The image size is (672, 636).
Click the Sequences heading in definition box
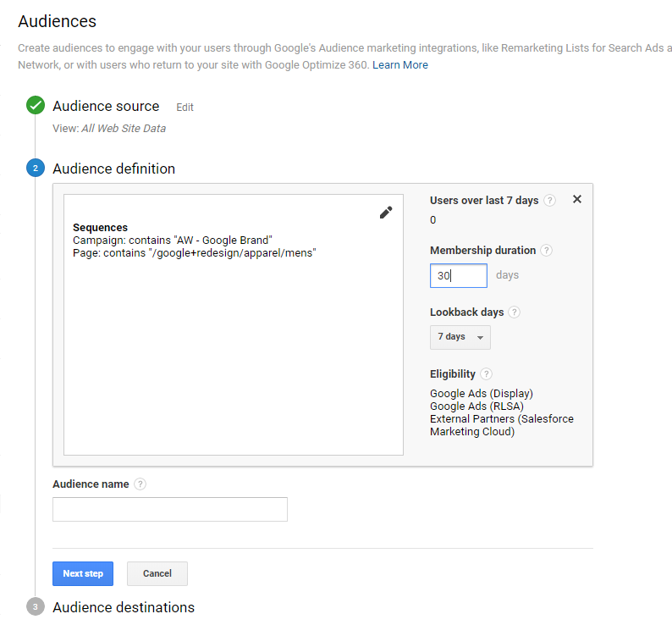point(100,227)
